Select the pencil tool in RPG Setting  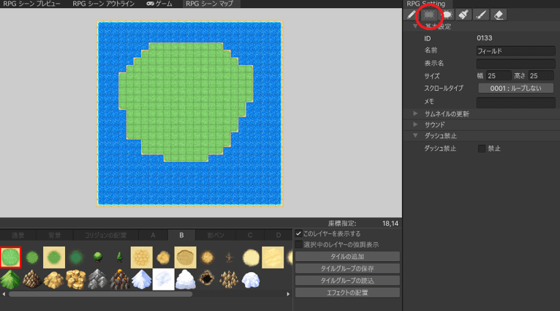(411, 15)
